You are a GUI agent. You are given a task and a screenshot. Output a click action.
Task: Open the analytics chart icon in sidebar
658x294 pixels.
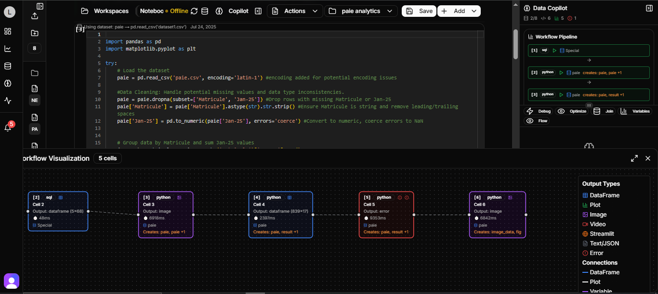click(7, 48)
